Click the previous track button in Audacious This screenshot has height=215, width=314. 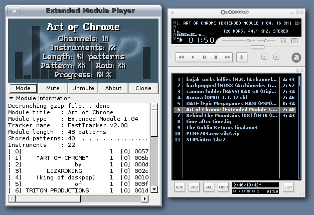(x=181, y=58)
